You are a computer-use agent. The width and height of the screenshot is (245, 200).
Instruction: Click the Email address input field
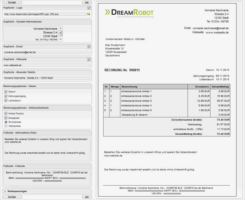tap(47, 52)
